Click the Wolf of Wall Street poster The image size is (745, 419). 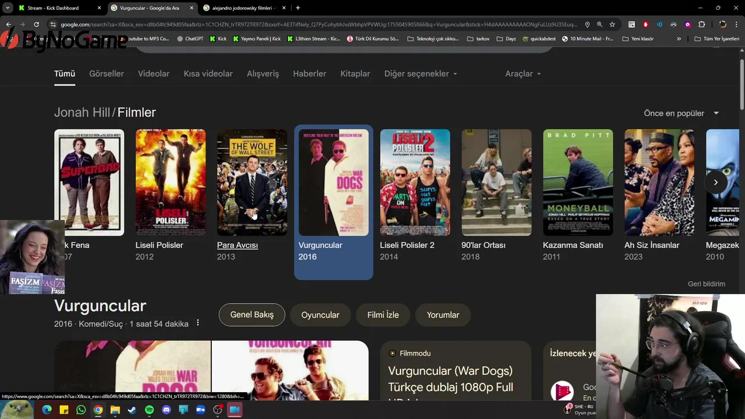(252, 182)
